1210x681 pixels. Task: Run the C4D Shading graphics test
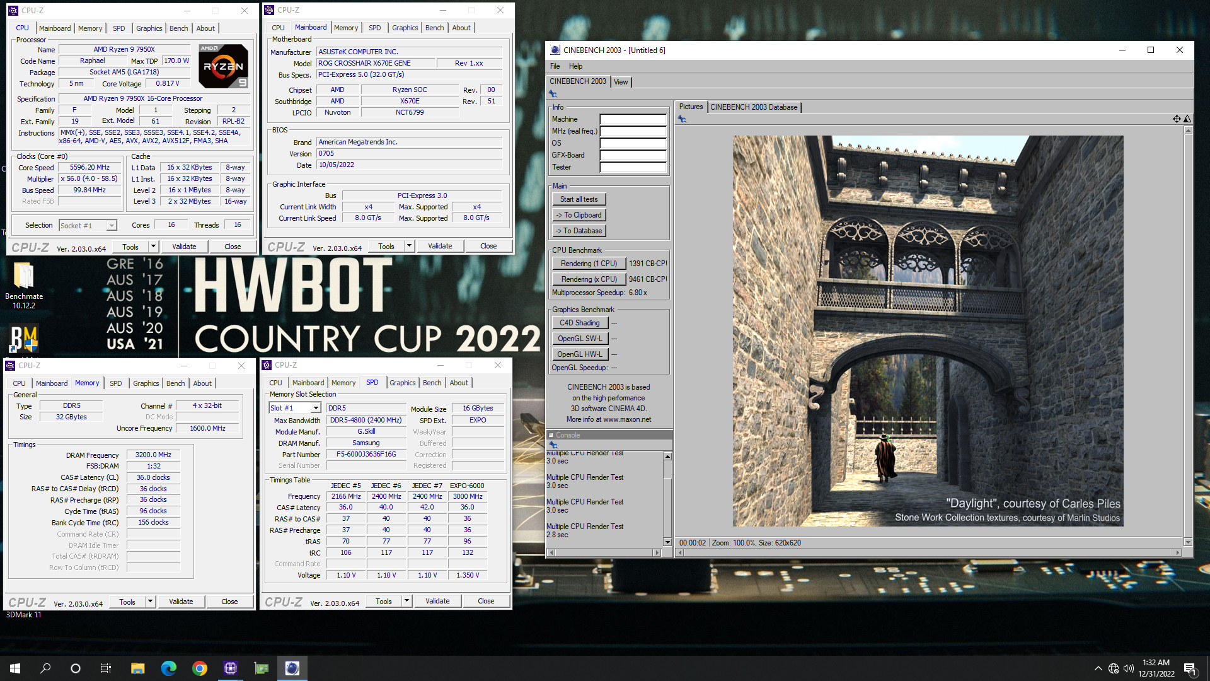580,323
